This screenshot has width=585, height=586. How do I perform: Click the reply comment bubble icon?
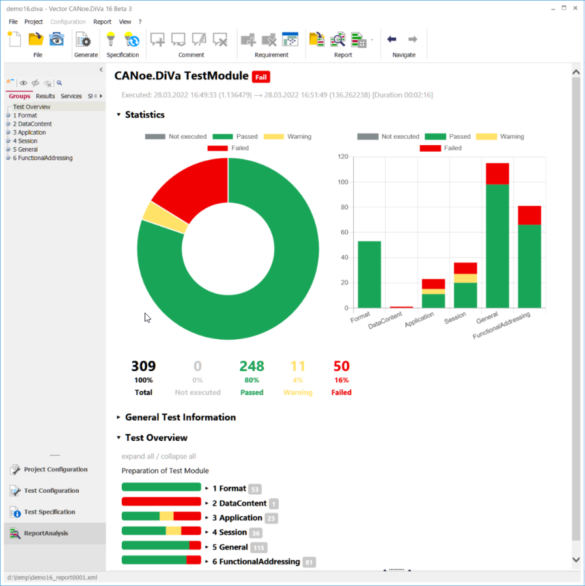178,39
